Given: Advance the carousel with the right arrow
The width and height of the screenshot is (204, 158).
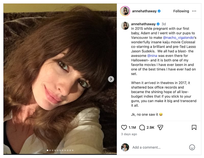Looking at the screenshot, I should [111, 79].
